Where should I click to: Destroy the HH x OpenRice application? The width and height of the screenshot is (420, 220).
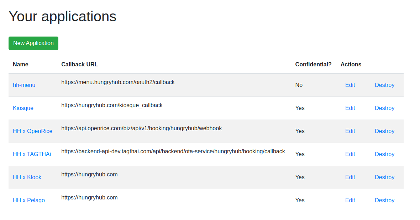click(384, 131)
